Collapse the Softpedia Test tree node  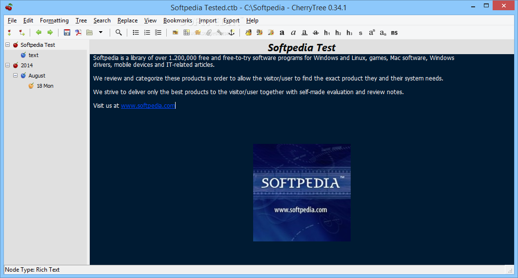click(8, 44)
